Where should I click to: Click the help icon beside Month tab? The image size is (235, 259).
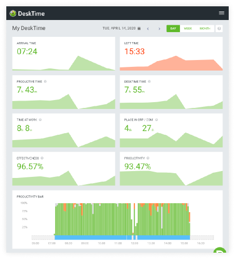pos(219,28)
